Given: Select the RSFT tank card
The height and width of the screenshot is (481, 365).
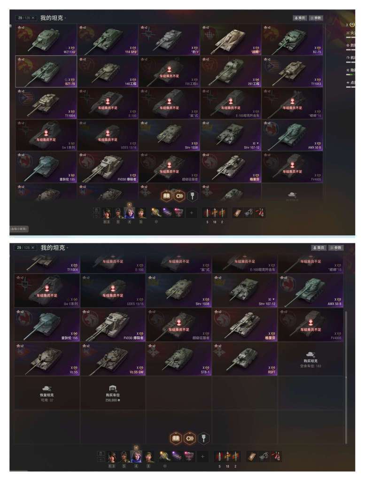Looking at the screenshot, I should point(244,359).
